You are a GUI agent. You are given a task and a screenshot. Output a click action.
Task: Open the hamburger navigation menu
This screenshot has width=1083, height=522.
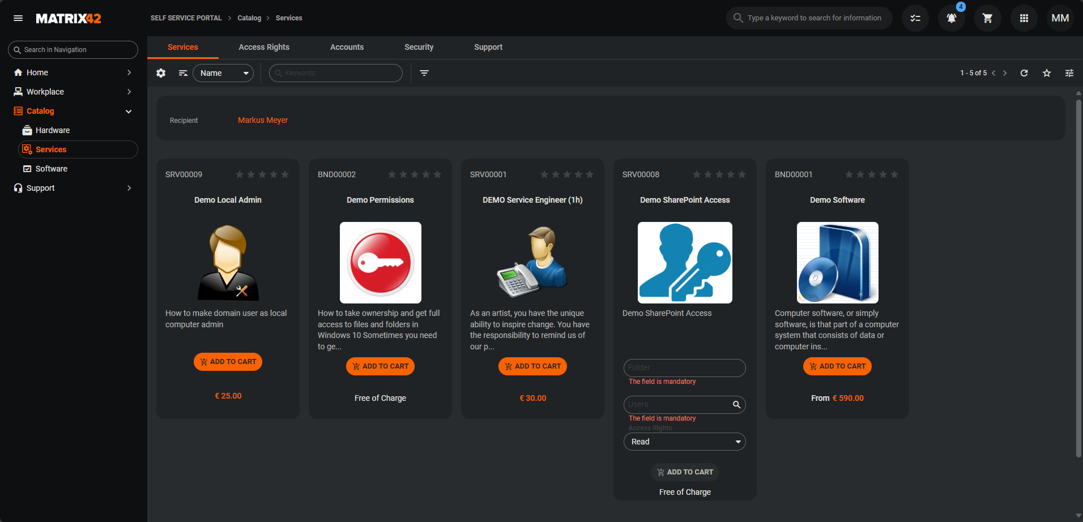coord(18,18)
